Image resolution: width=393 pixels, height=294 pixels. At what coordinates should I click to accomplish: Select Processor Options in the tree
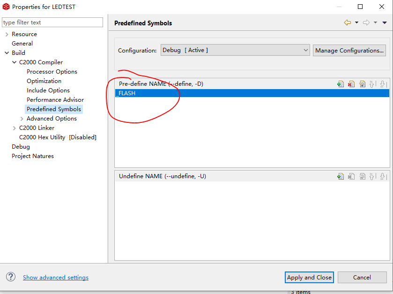click(52, 72)
